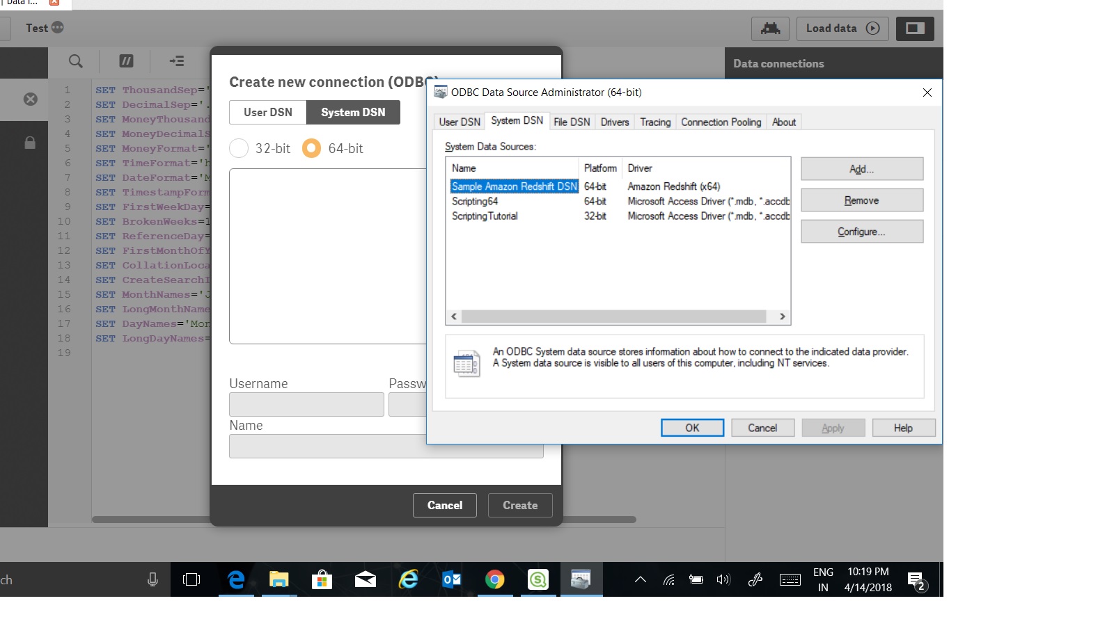This screenshot has width=1114, height=626.
Task: Toggle the view panel icon at top right
Action: 915,29
